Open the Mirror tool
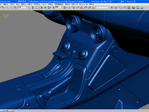 pyautogui.click(x=112, y=8)
